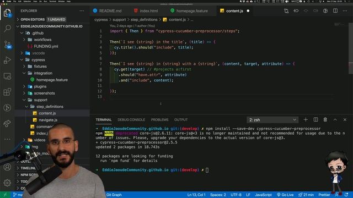Click Ln 13, Col 1 status entry
Screen dimensions: 353x198
196,195
